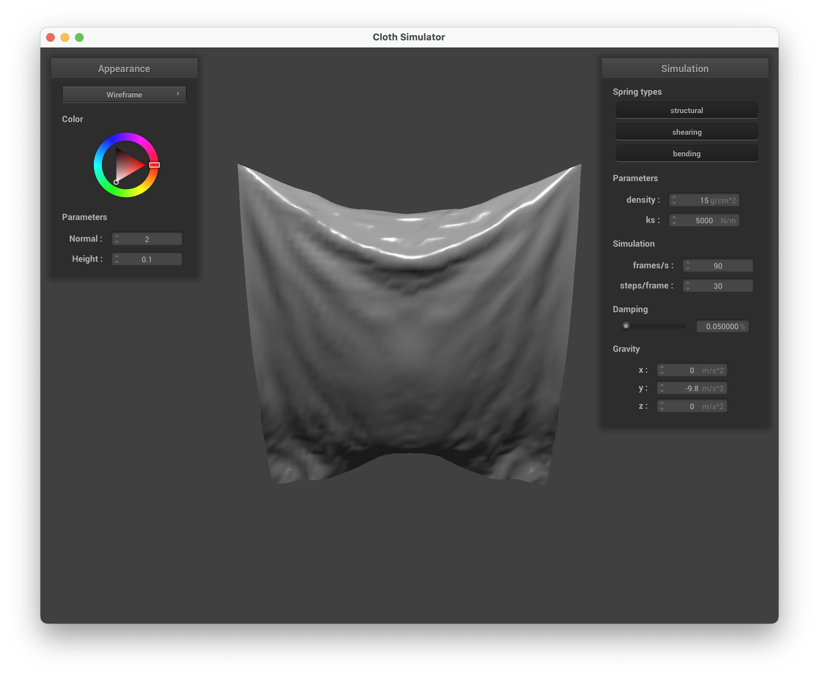Click the Height parameter stepper arrows

117,259
